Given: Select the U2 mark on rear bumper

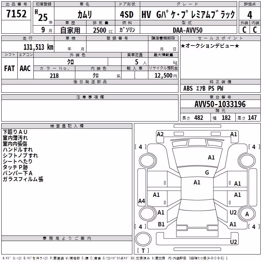Looking at the screenshot, I should coord(234,242).
